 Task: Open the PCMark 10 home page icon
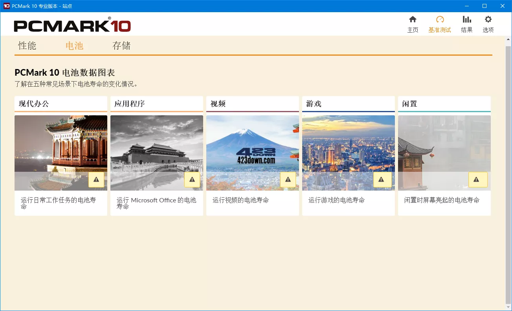(413, 23)
